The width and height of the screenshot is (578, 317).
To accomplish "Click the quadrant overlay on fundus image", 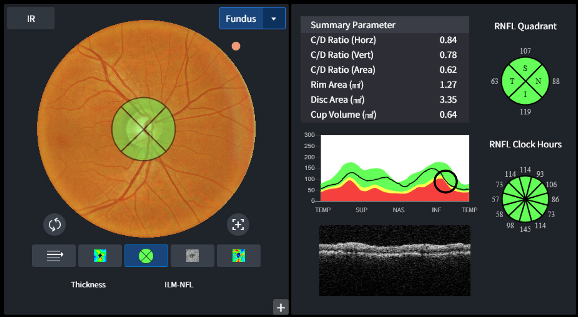I will [144, 129].
